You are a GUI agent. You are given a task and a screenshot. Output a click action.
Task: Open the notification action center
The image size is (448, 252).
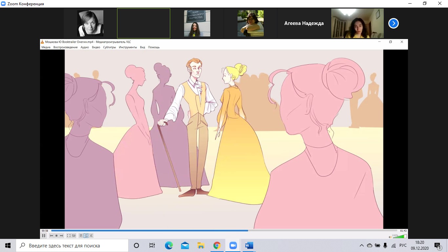[438, 245]
